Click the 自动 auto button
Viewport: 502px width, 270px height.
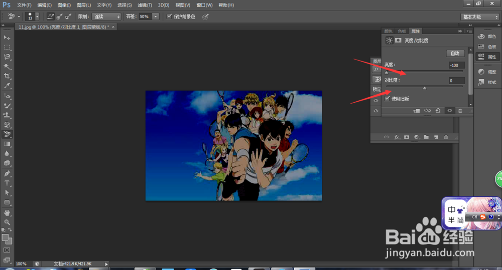click(455, 54)
